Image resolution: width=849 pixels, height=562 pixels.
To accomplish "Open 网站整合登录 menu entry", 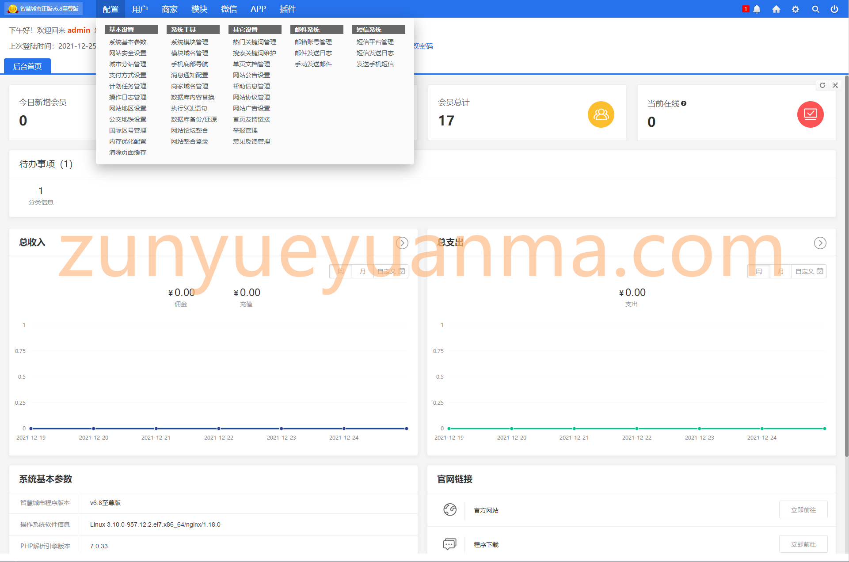I will coord(190,141).
